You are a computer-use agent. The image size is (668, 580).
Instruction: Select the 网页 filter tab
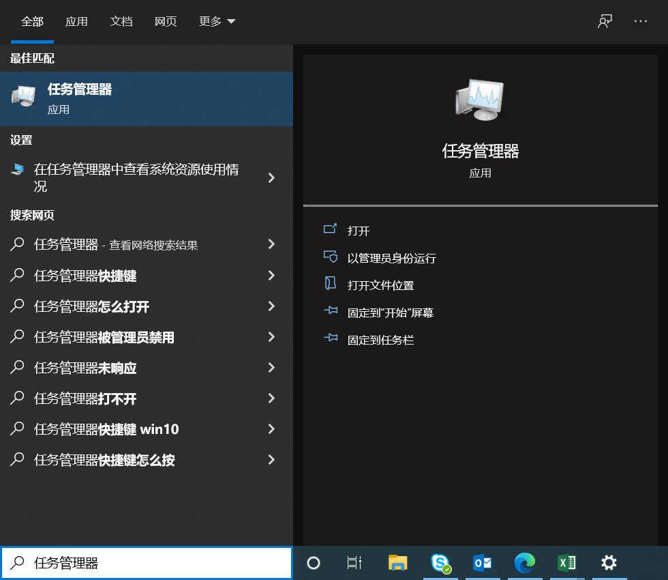click(x=166, y=21)
